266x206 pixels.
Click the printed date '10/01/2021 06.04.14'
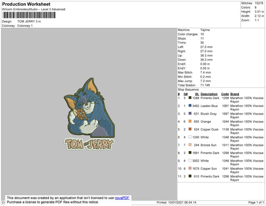pyautogui.click(x=182, y=202)
